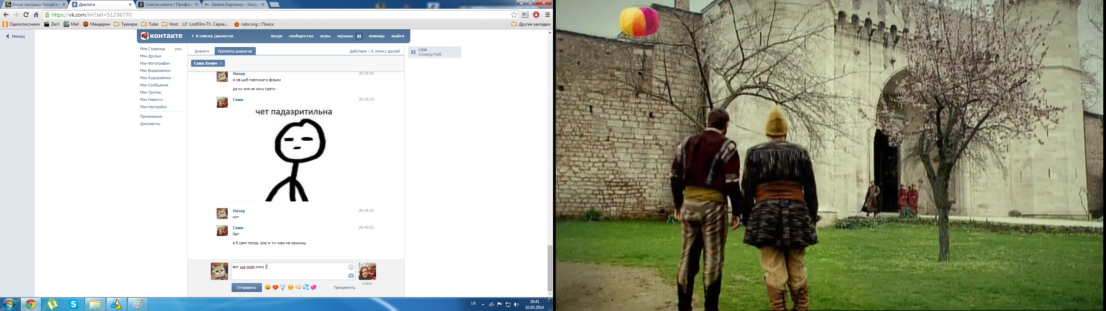Go to browser home page icon
Image resolution: width=1106 pixels, height=311 pixels.
tap(36, 15)
